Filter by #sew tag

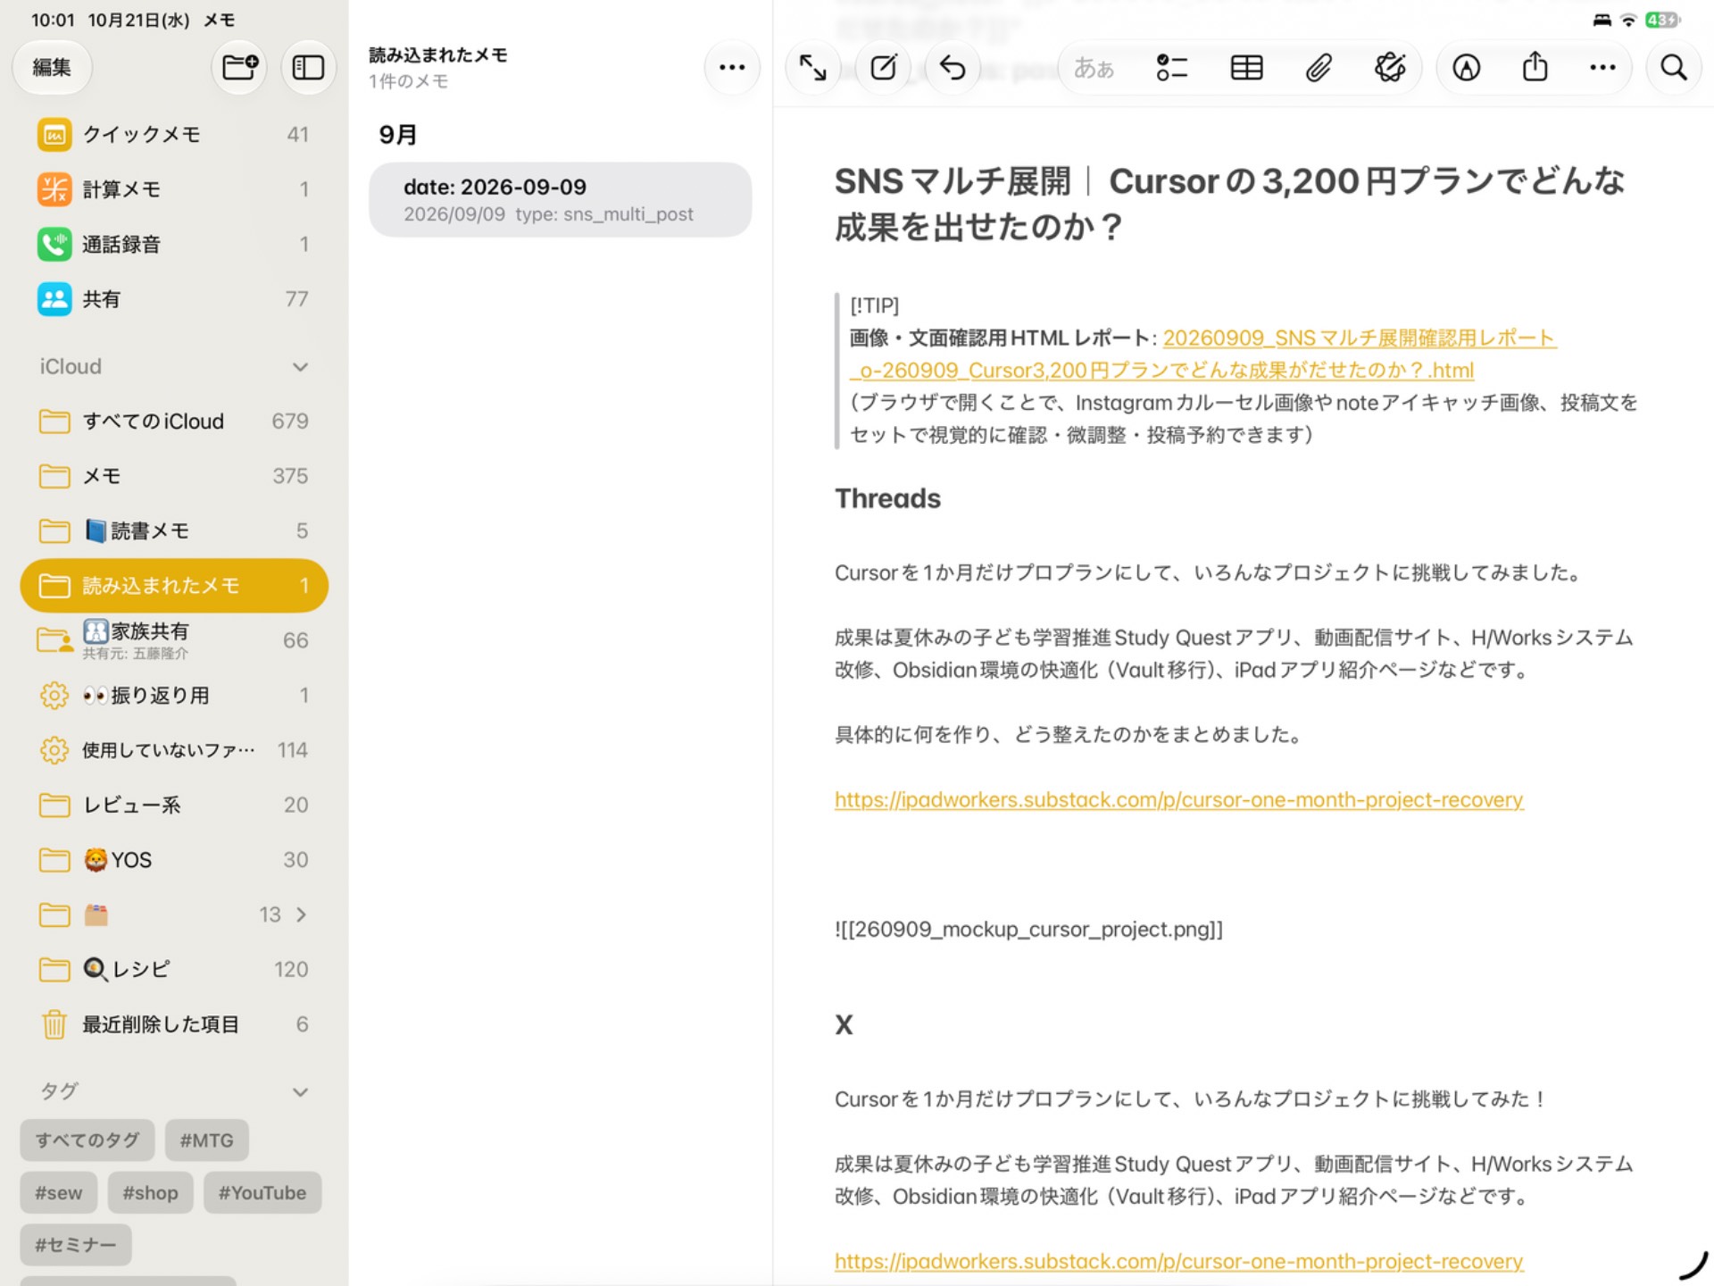coord(59,1193)
